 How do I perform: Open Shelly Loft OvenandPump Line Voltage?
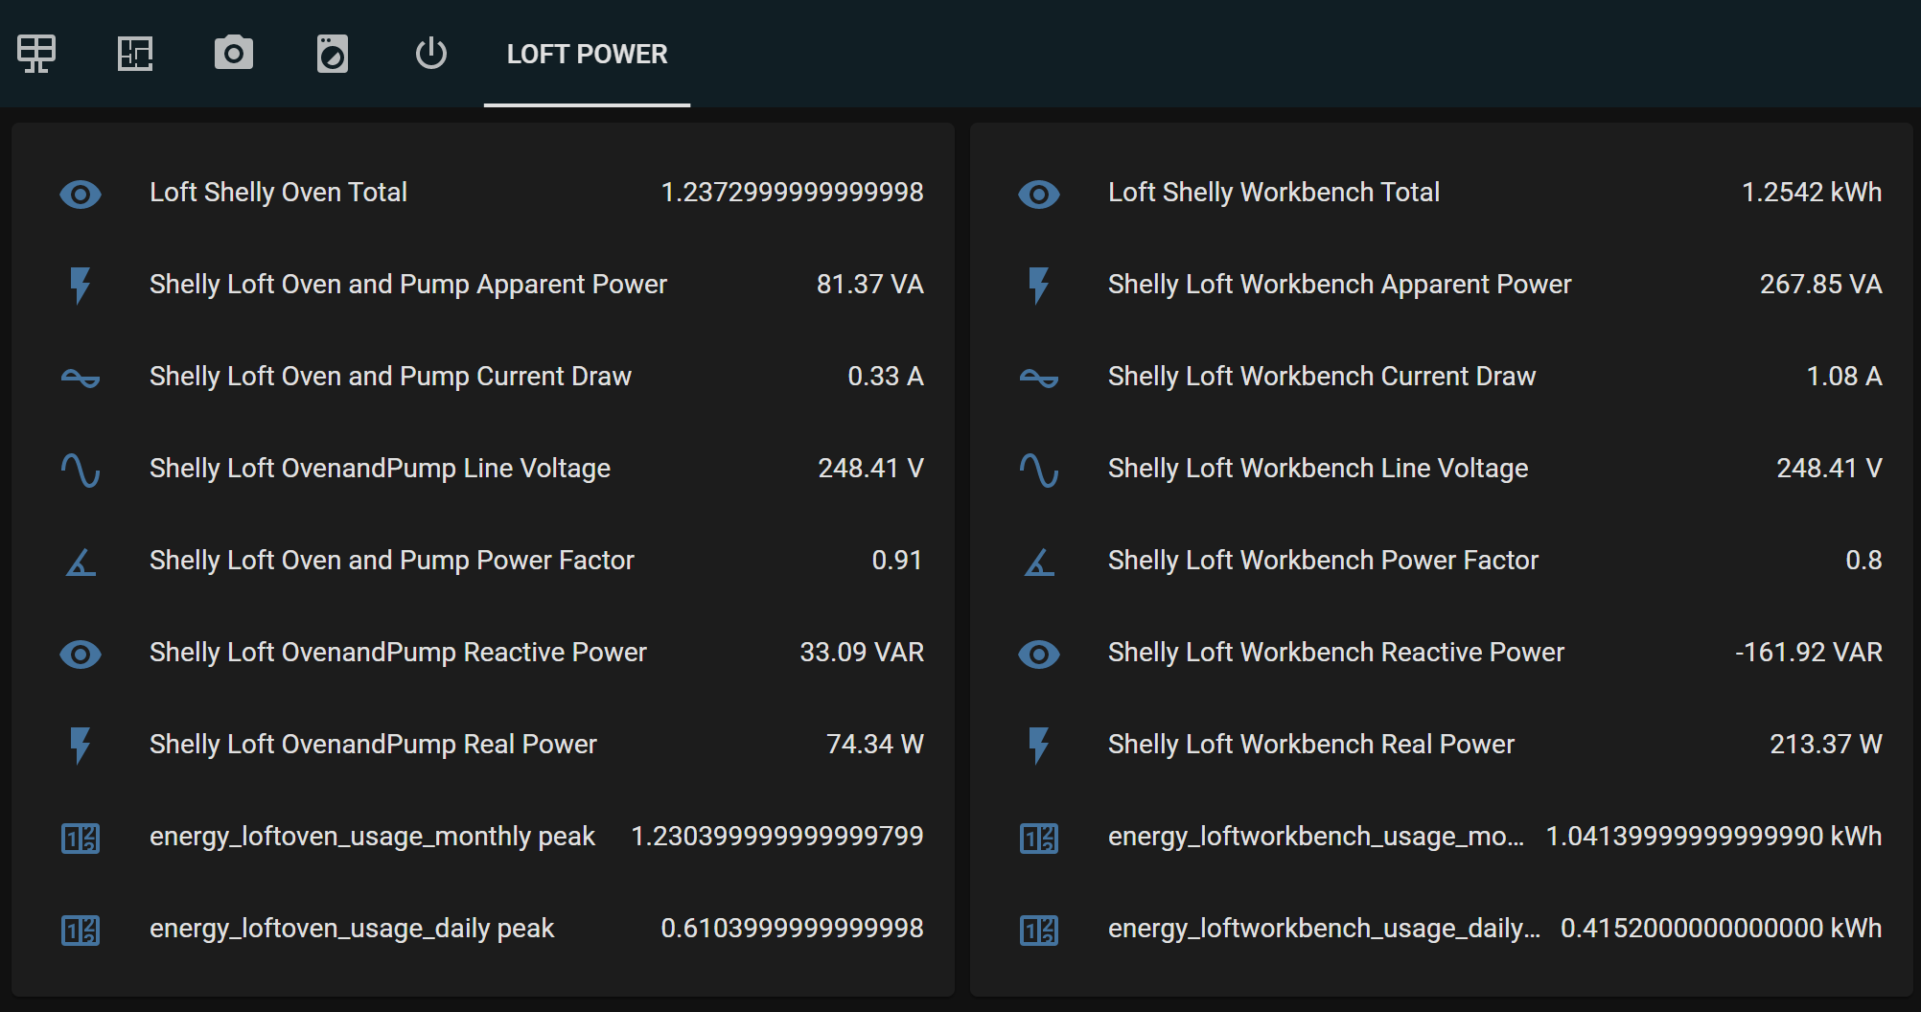(x=380, y=469)
